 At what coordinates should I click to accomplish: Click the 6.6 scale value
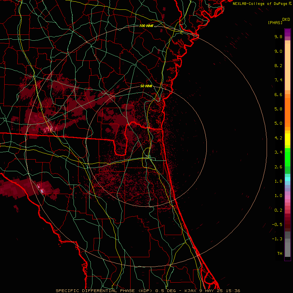(278, 94)
